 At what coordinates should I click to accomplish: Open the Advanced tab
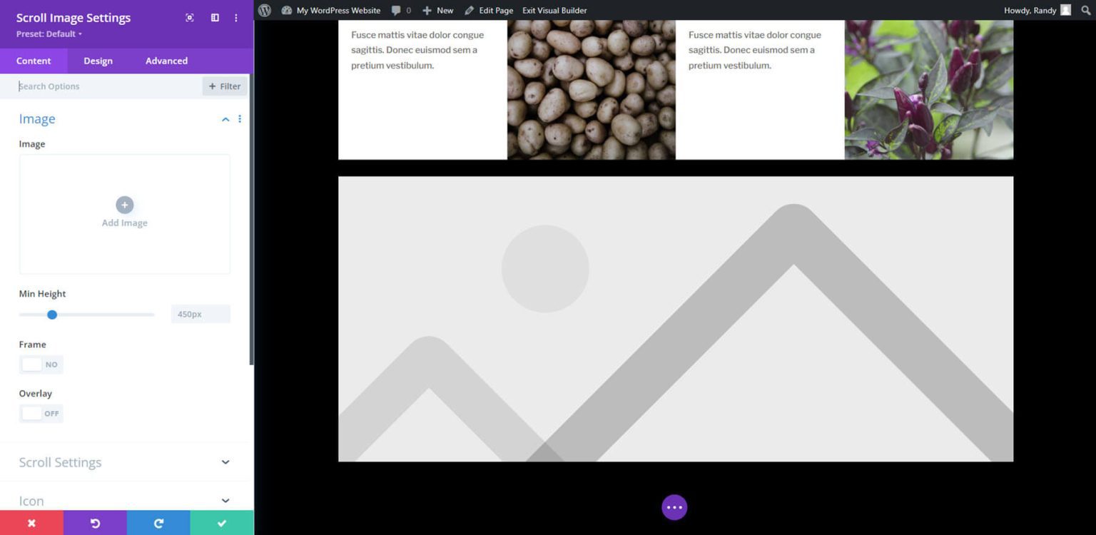coord(166,61)
